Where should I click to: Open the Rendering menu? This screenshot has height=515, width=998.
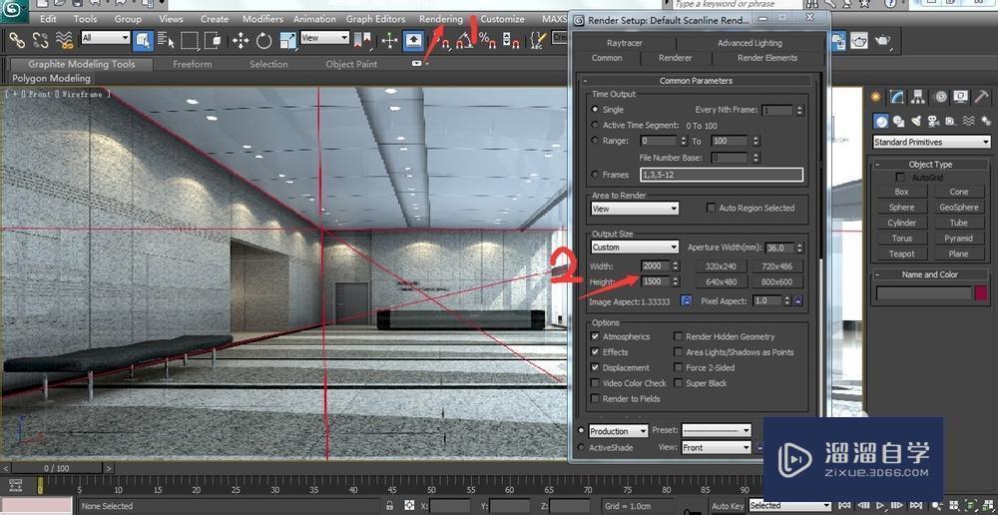[441, 19]
